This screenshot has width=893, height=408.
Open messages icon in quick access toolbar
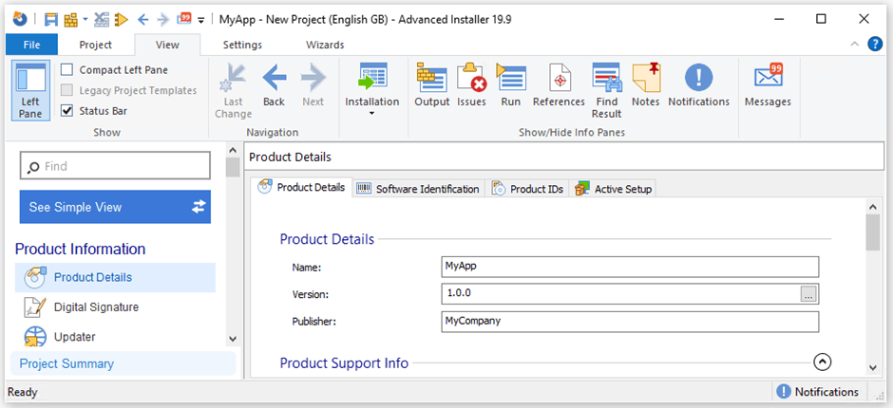click(184, 19)
